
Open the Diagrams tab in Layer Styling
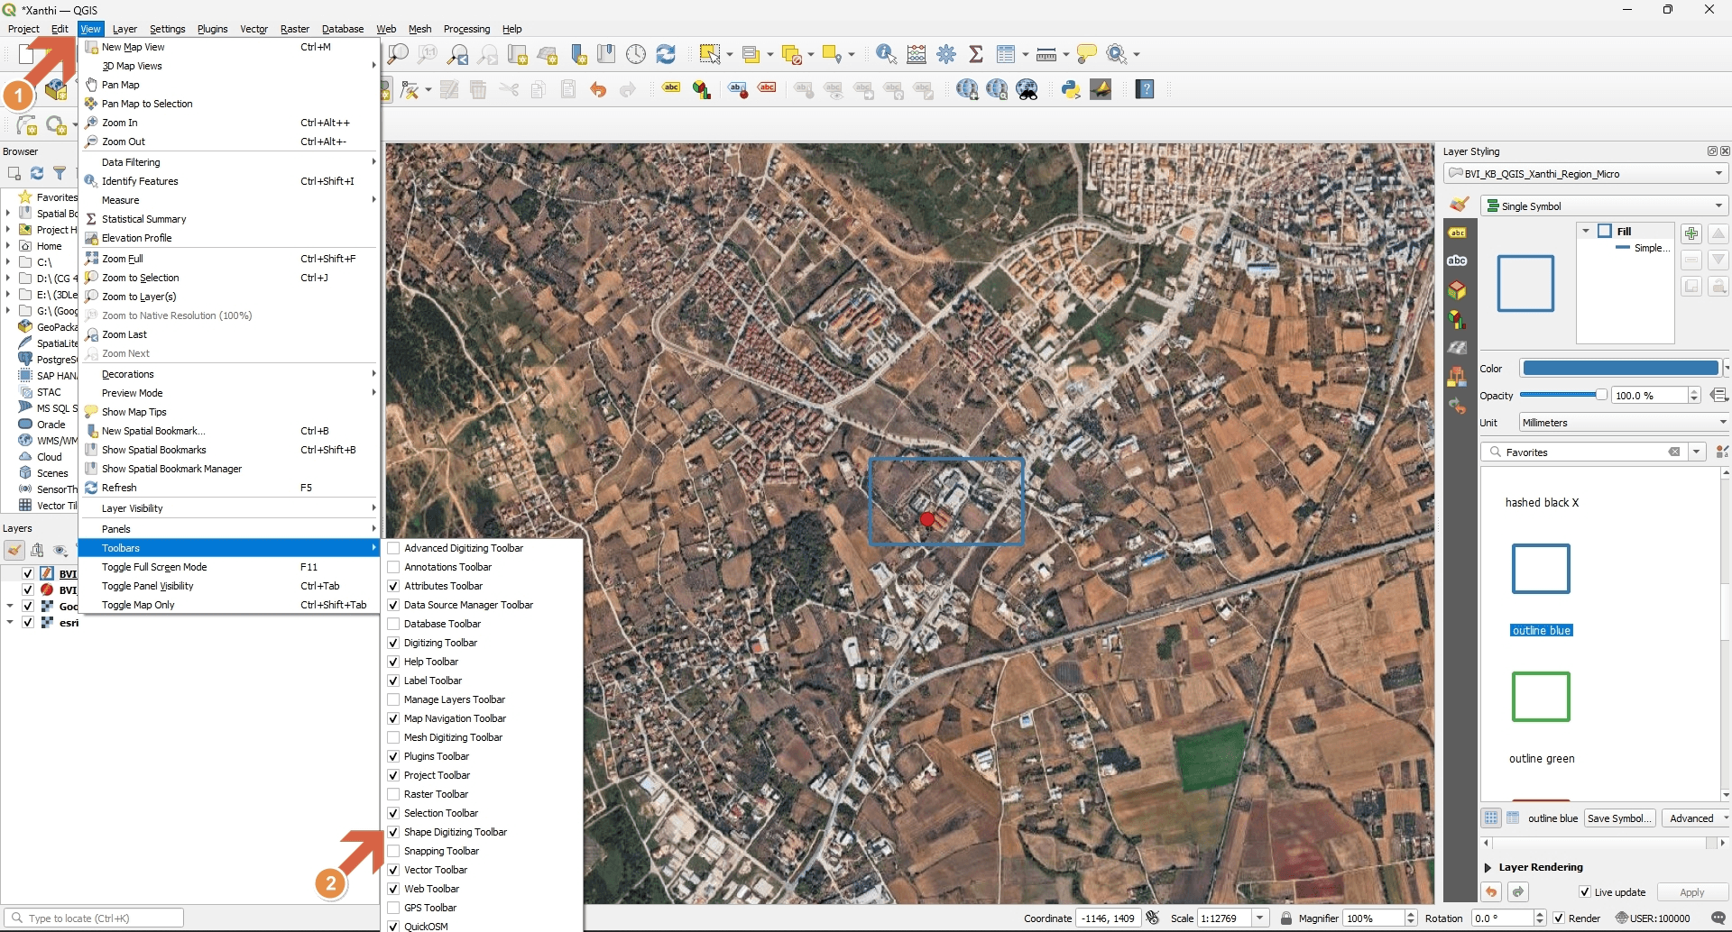pyautogui.click(x=1458, y=319)
